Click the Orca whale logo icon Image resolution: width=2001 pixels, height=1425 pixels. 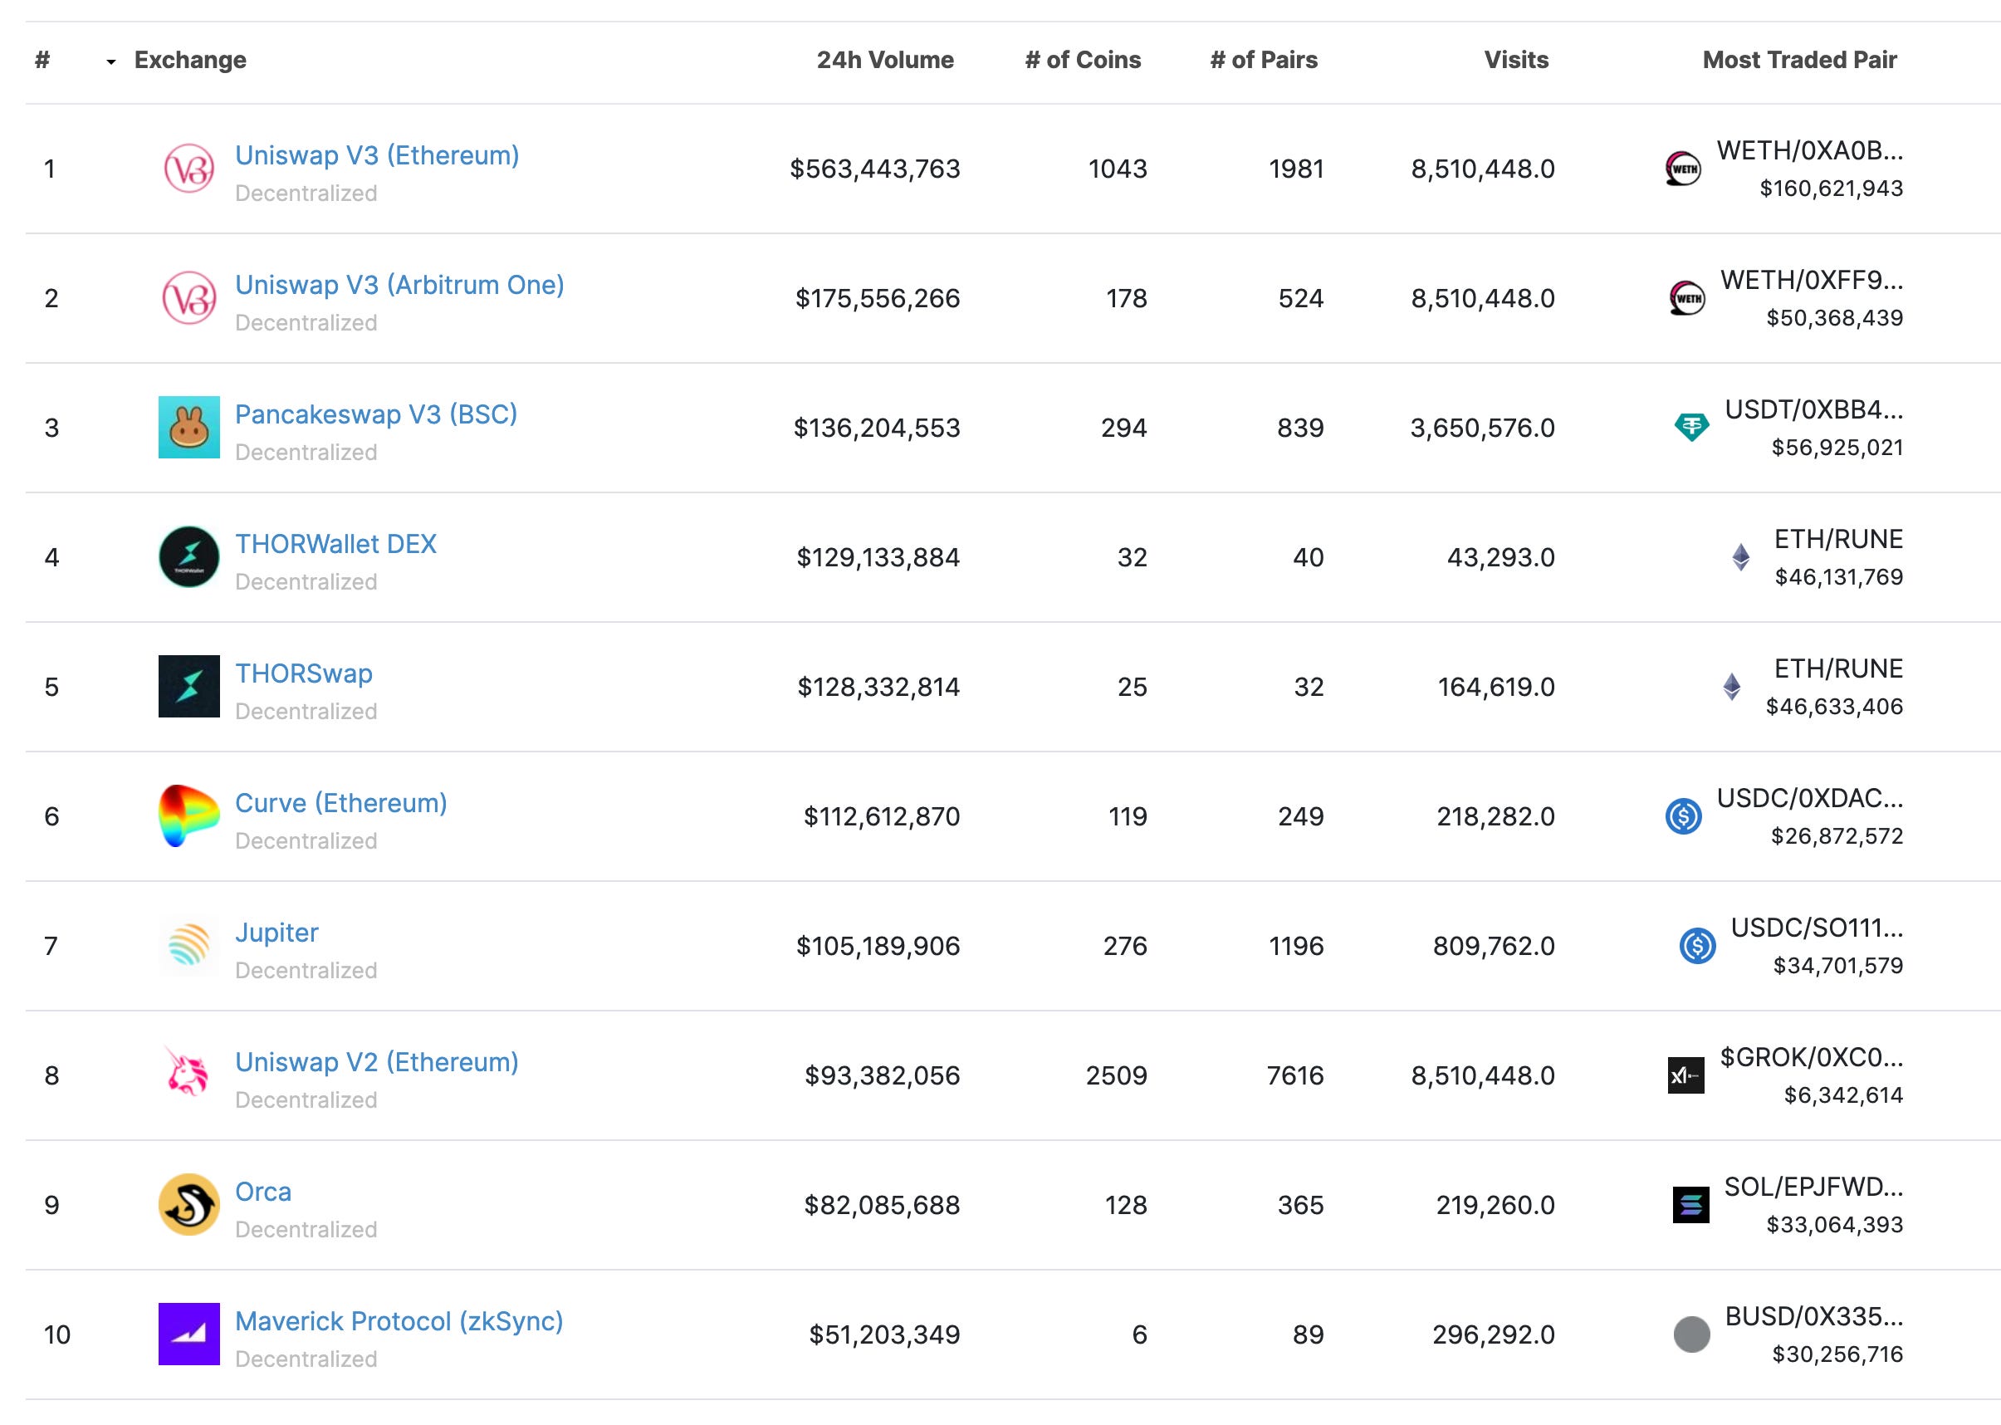pyautogui.click(x=188, y=1205)
